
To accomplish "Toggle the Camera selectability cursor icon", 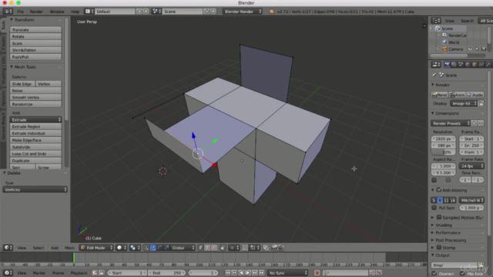I will (477, 49).
